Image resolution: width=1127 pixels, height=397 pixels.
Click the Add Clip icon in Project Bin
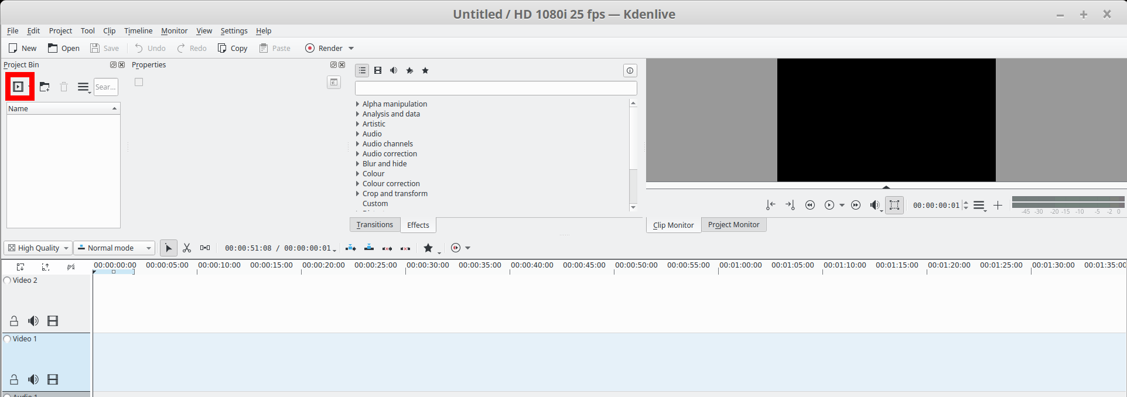click(19, 87)
